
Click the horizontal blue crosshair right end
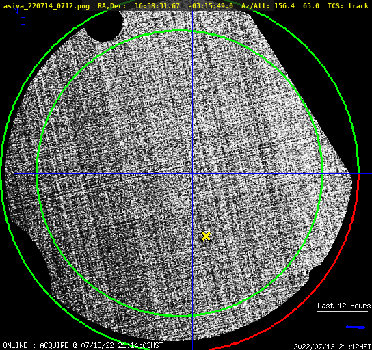coord(365,174)
